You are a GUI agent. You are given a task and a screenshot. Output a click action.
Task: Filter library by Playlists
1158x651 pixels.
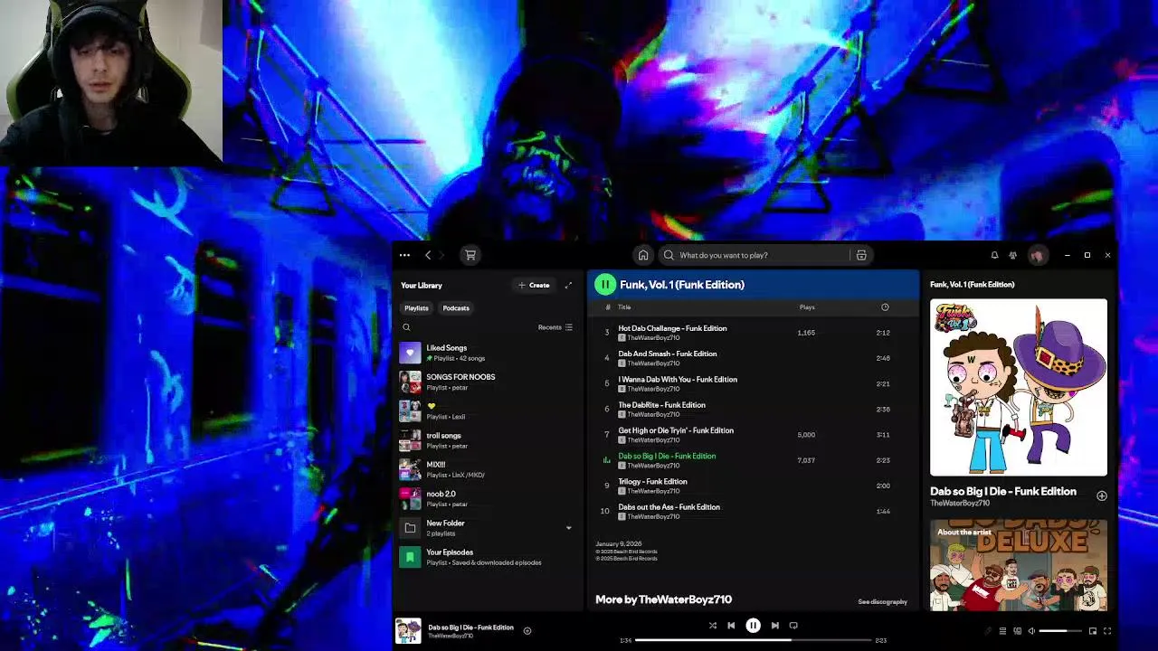tap(416, 308)
